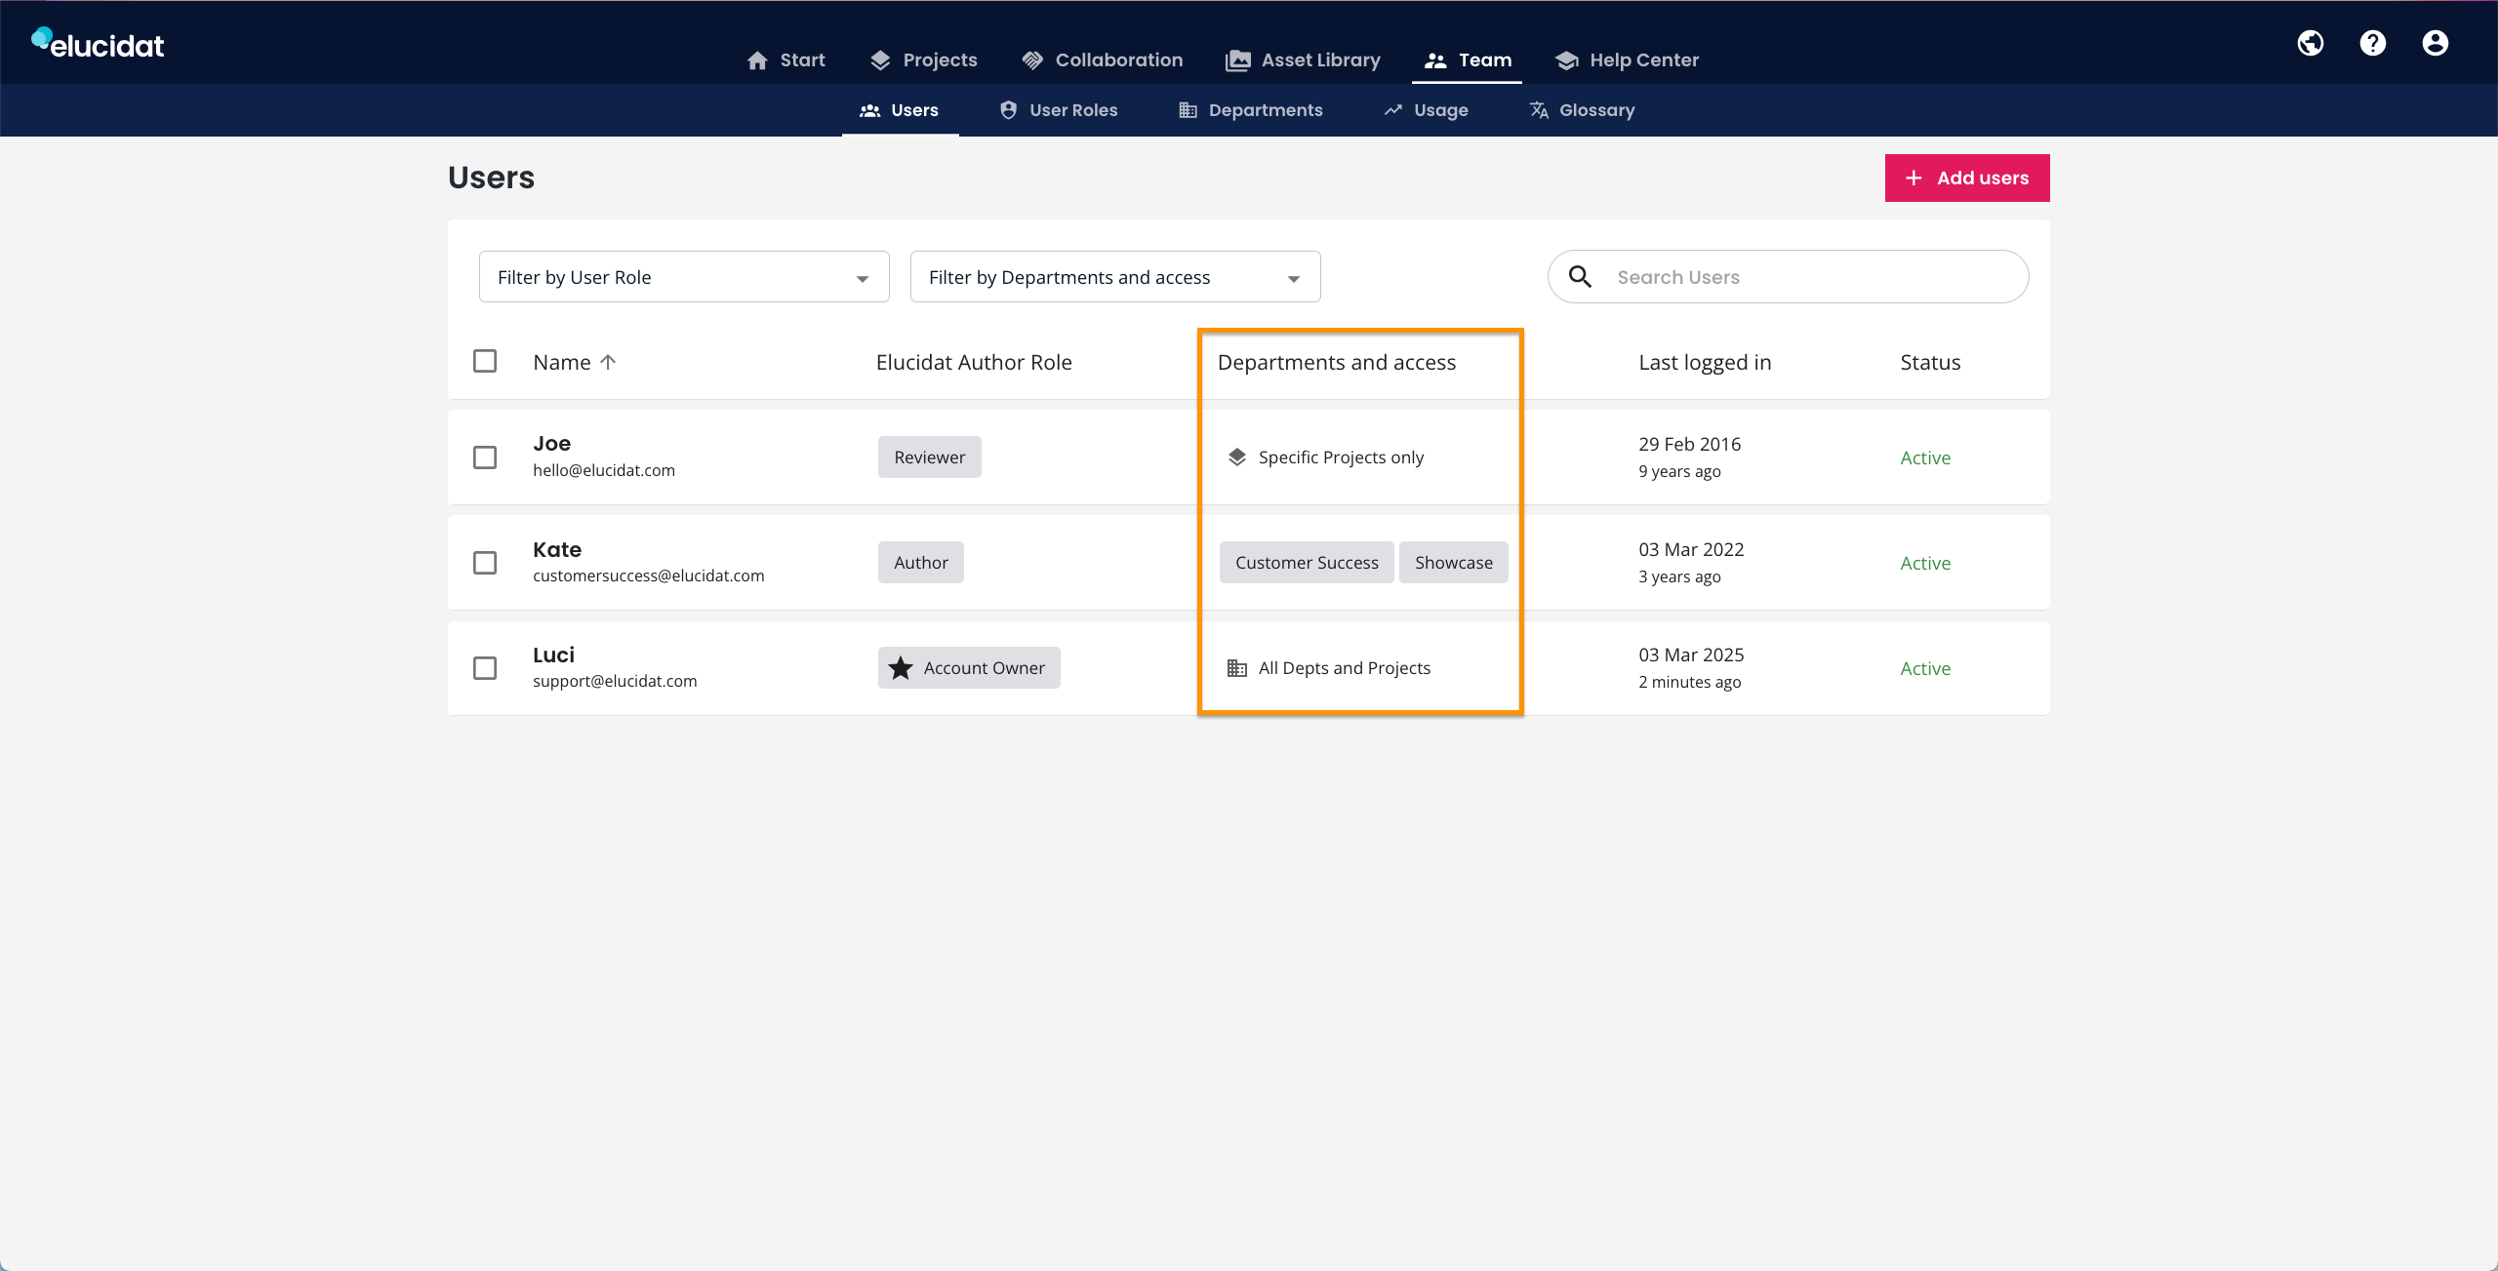Click the 03 Mar 2022 login date
The image size is (2498, 1271).
coord(1691,549)
